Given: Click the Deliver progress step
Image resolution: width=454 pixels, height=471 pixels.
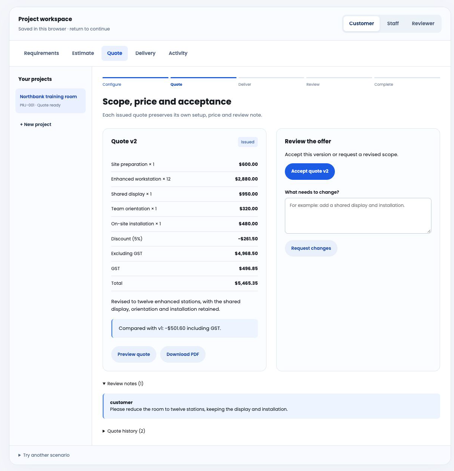Looking at the screenshot, I should click(x=271, y=82).
